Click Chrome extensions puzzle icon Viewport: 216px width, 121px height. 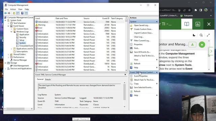pyautogui.click(x=196, y=10)
